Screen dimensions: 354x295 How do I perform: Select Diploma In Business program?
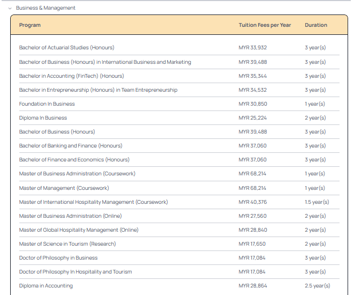43,118
